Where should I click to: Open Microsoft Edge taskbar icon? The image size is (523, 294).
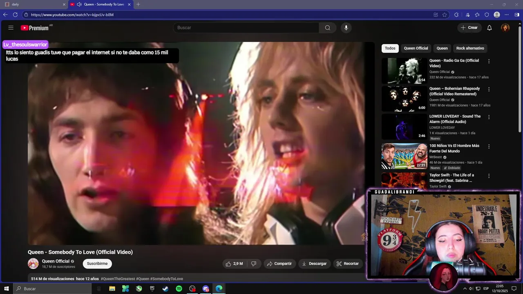219,289
